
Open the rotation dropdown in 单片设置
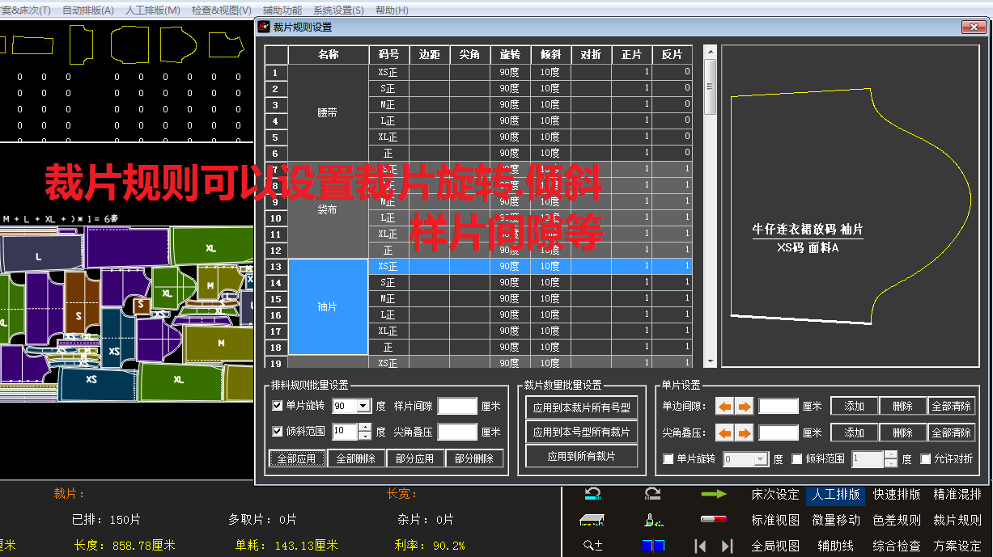pos(760,459)
